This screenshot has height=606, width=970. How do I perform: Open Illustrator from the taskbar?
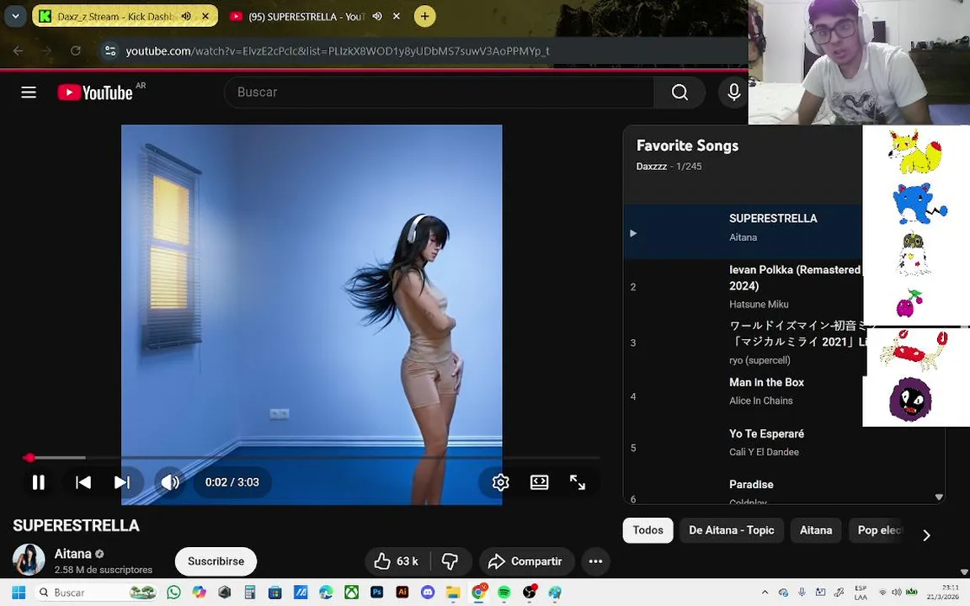(x=402, y=593)
